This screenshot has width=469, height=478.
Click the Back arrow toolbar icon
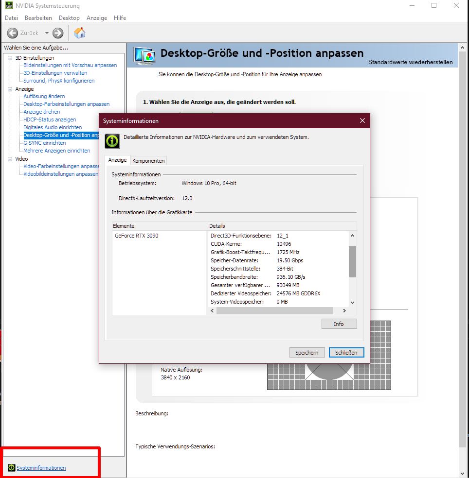(x=13, y=33)
